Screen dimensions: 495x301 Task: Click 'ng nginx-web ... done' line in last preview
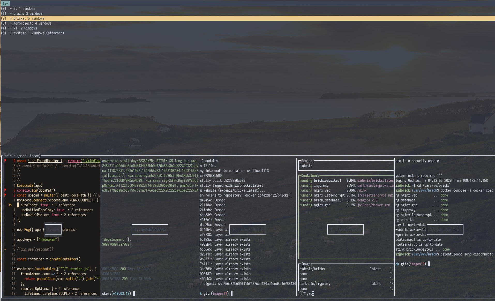[421, 195]
